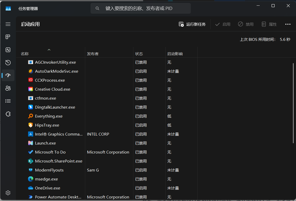Click 未计量 impact in OneDrive.exe row
Viewport: 296px width, 201px height.
[x=173, y=188]
